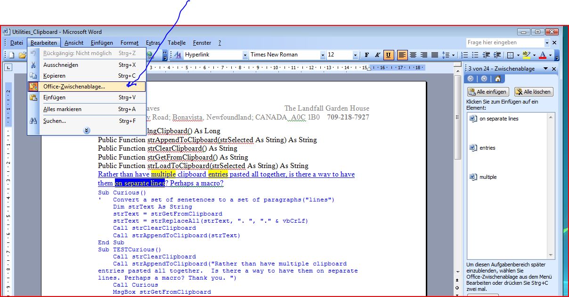
Task: Click the previous page browse arrow
Action: coord(457,281)
